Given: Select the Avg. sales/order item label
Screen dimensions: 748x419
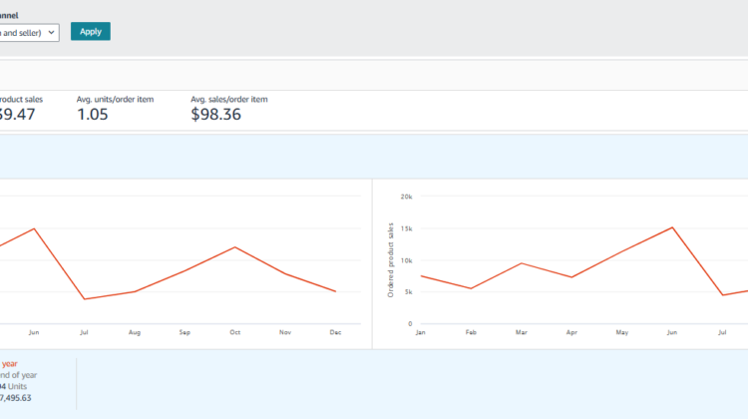Looking at the screenshot, I should pyautogui.click(x=229, y=99).
